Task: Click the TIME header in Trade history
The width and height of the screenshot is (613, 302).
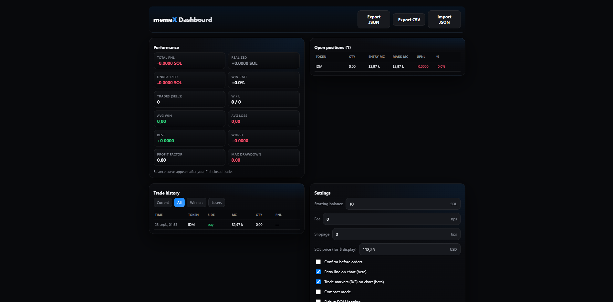Action: pyautogui.click(x=159, y=215)
